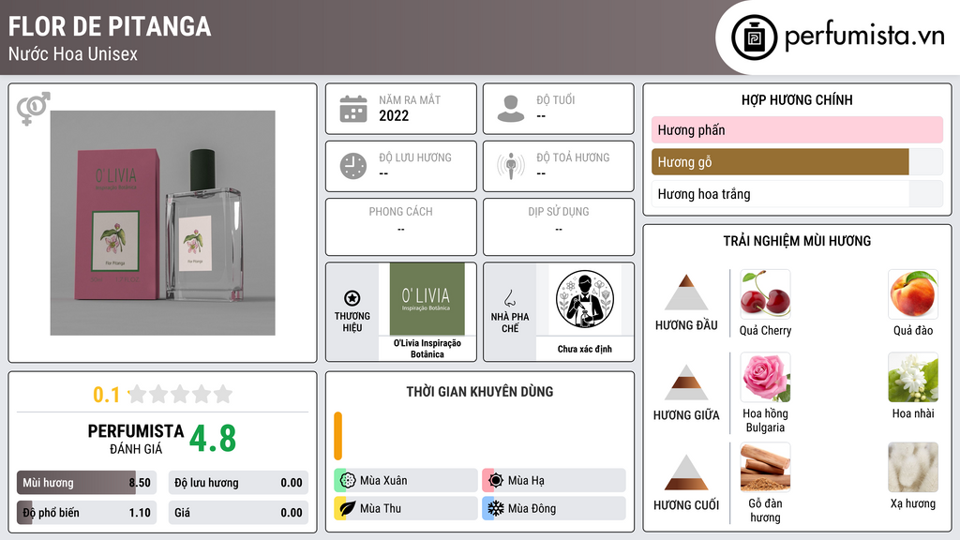Select the Độ phổ biến 1.10 score bar
Viewport: 960px width, 540px height.
[x=86, y=513]
